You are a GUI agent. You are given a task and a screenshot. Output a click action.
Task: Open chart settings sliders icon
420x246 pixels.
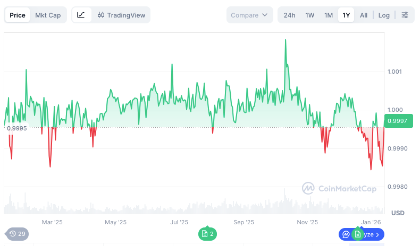405,15
